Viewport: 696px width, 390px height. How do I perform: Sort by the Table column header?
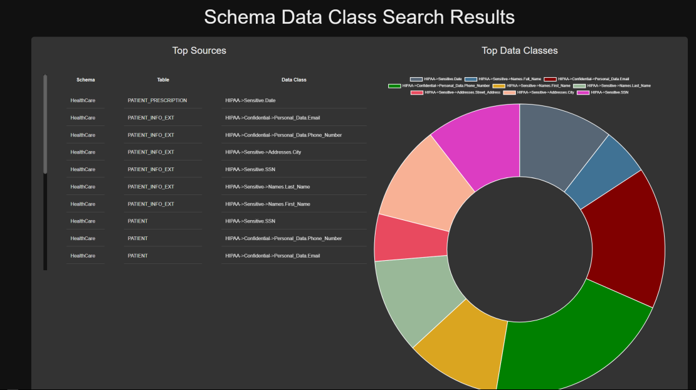click(x=163, y=80)
